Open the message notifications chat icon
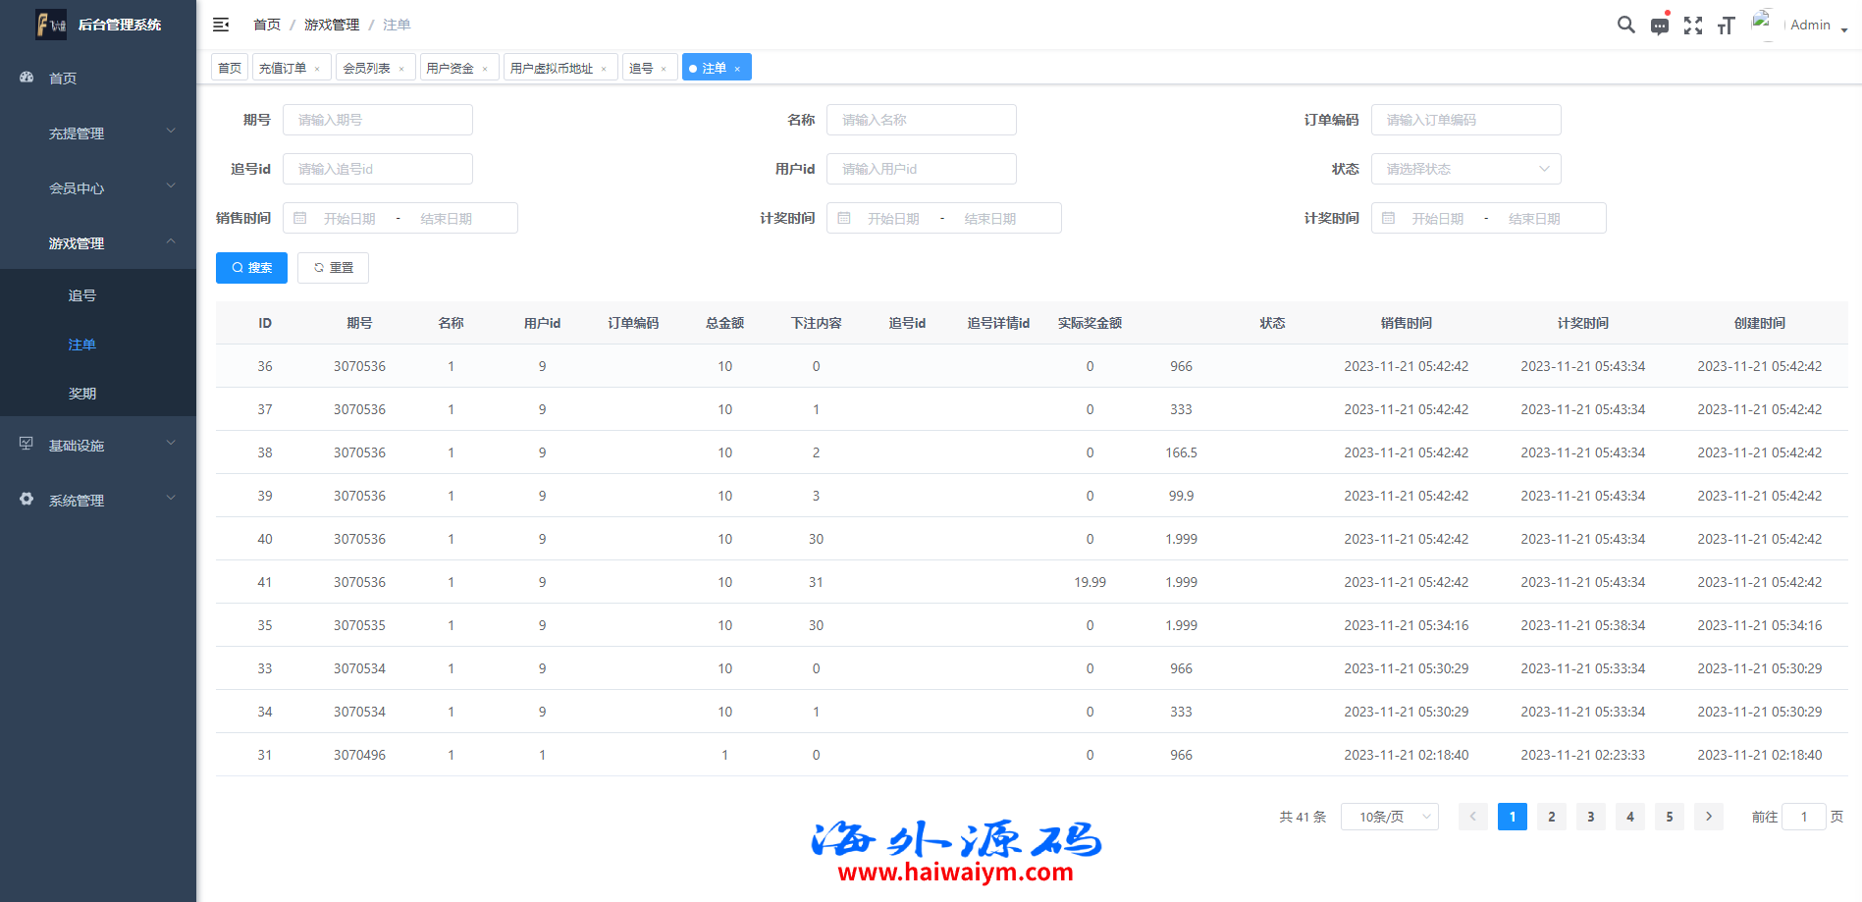Viewport: 1862px width, 902px height. (1660, 27)
